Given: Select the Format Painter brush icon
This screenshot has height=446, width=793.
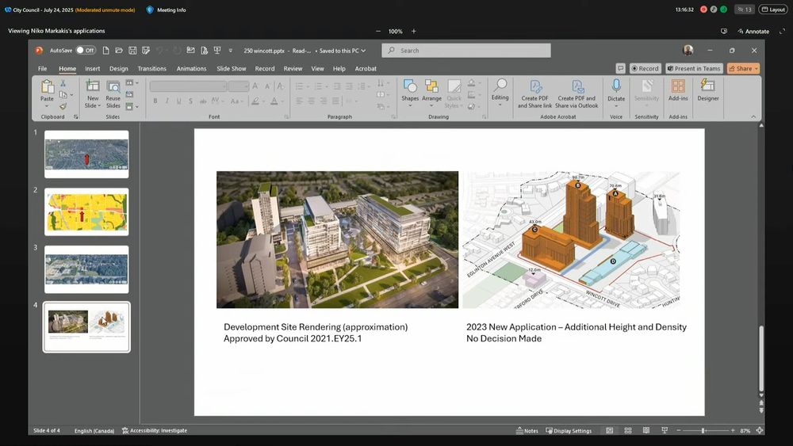Looking at the screenshot, I should [x=63, y=106].
